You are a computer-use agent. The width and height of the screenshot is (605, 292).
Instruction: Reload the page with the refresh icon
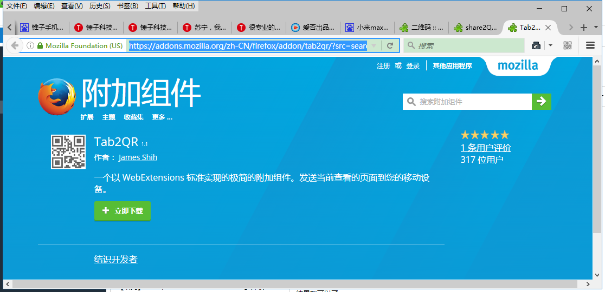(390, 45)
